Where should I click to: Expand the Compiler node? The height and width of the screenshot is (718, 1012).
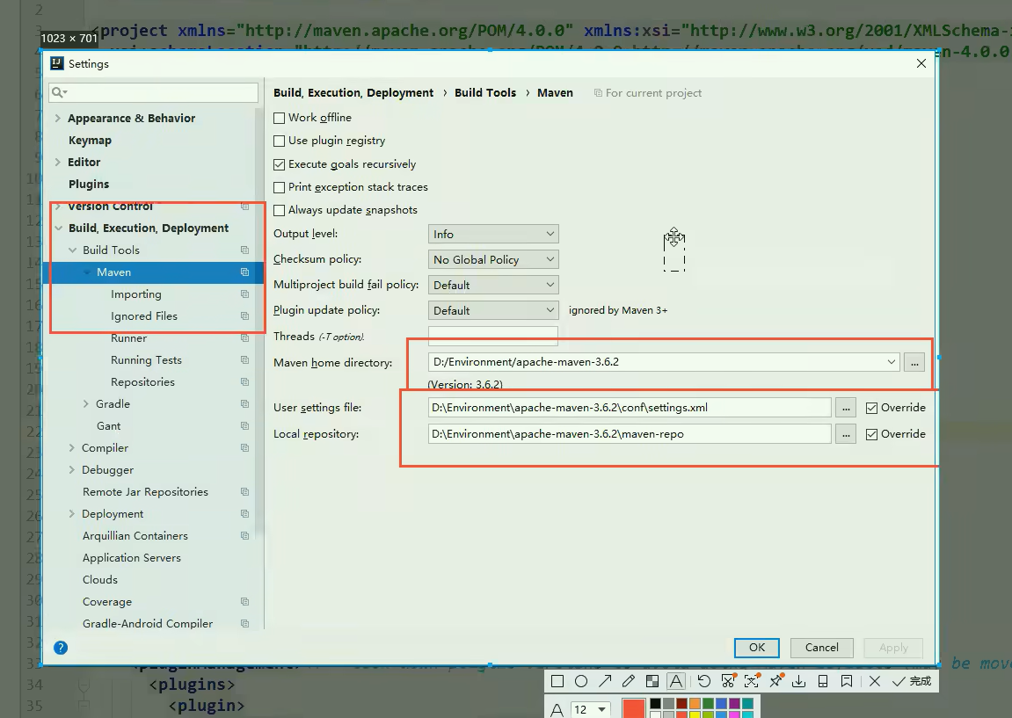click(x=71, y=447)
